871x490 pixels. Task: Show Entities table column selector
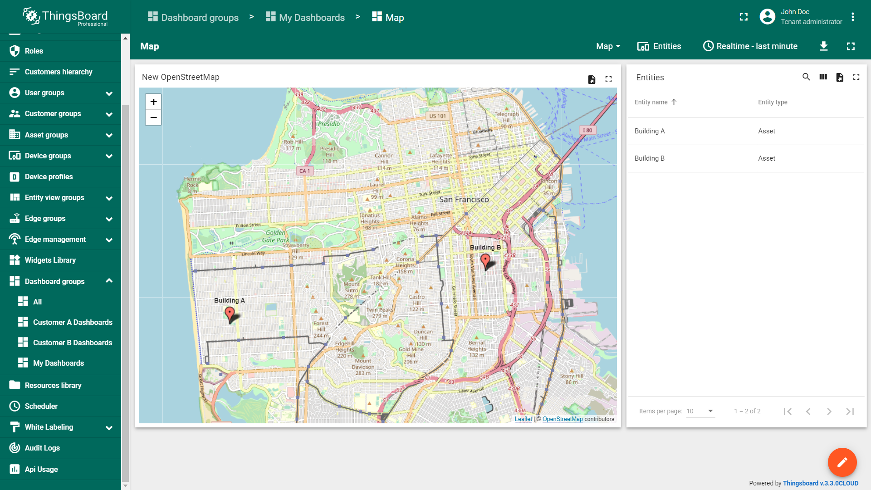tap(823, 77)
